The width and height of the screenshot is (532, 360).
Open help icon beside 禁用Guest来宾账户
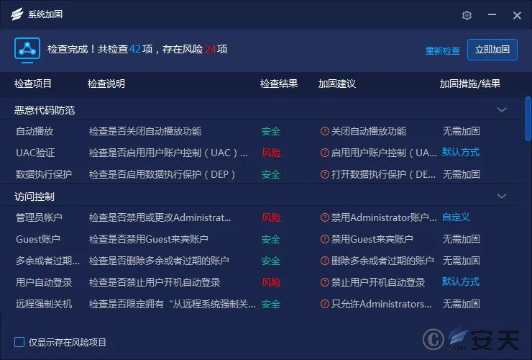click(325, 239)
